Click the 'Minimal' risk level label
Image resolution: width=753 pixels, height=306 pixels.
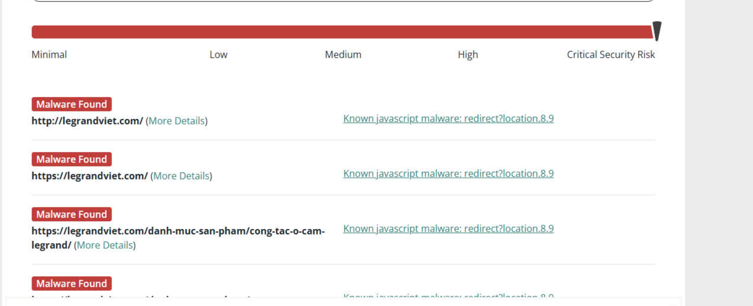click(x=49, y=54)
